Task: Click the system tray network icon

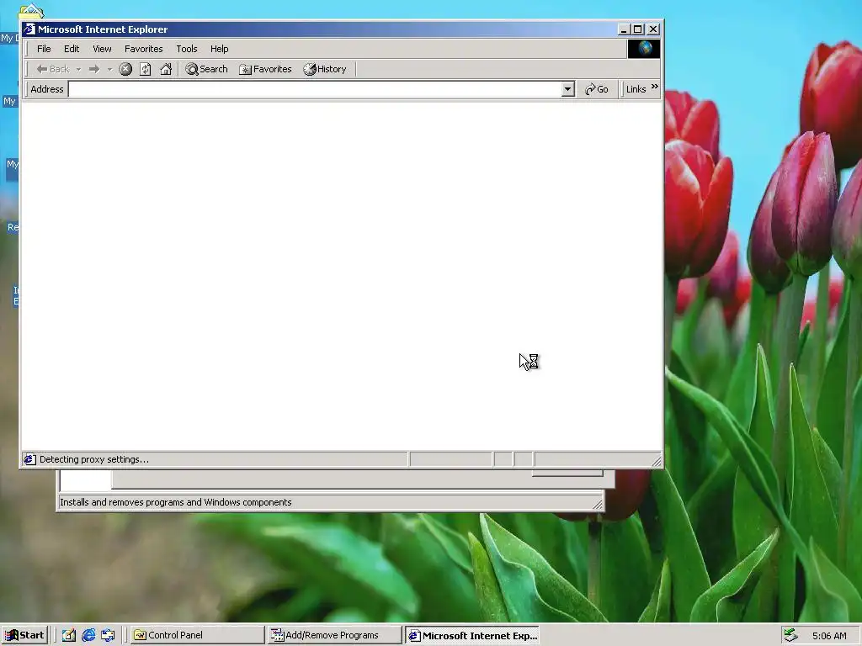Action: click(x=790, y=635)
